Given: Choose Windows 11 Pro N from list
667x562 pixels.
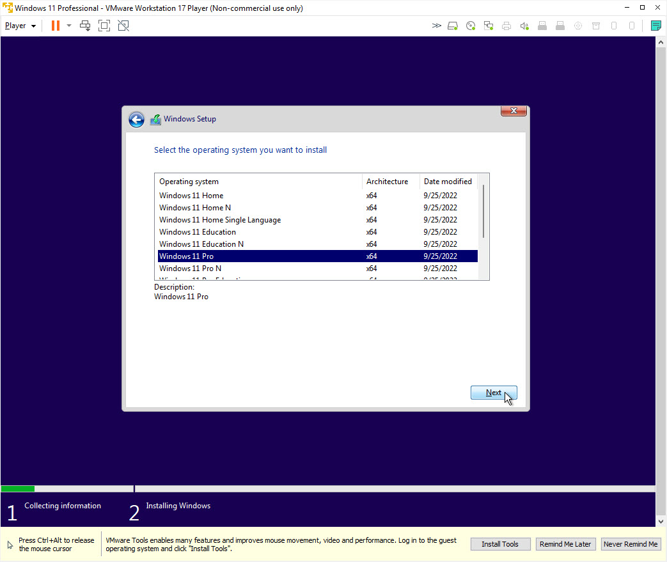Looking at the screenshot, I should (190, 269).
